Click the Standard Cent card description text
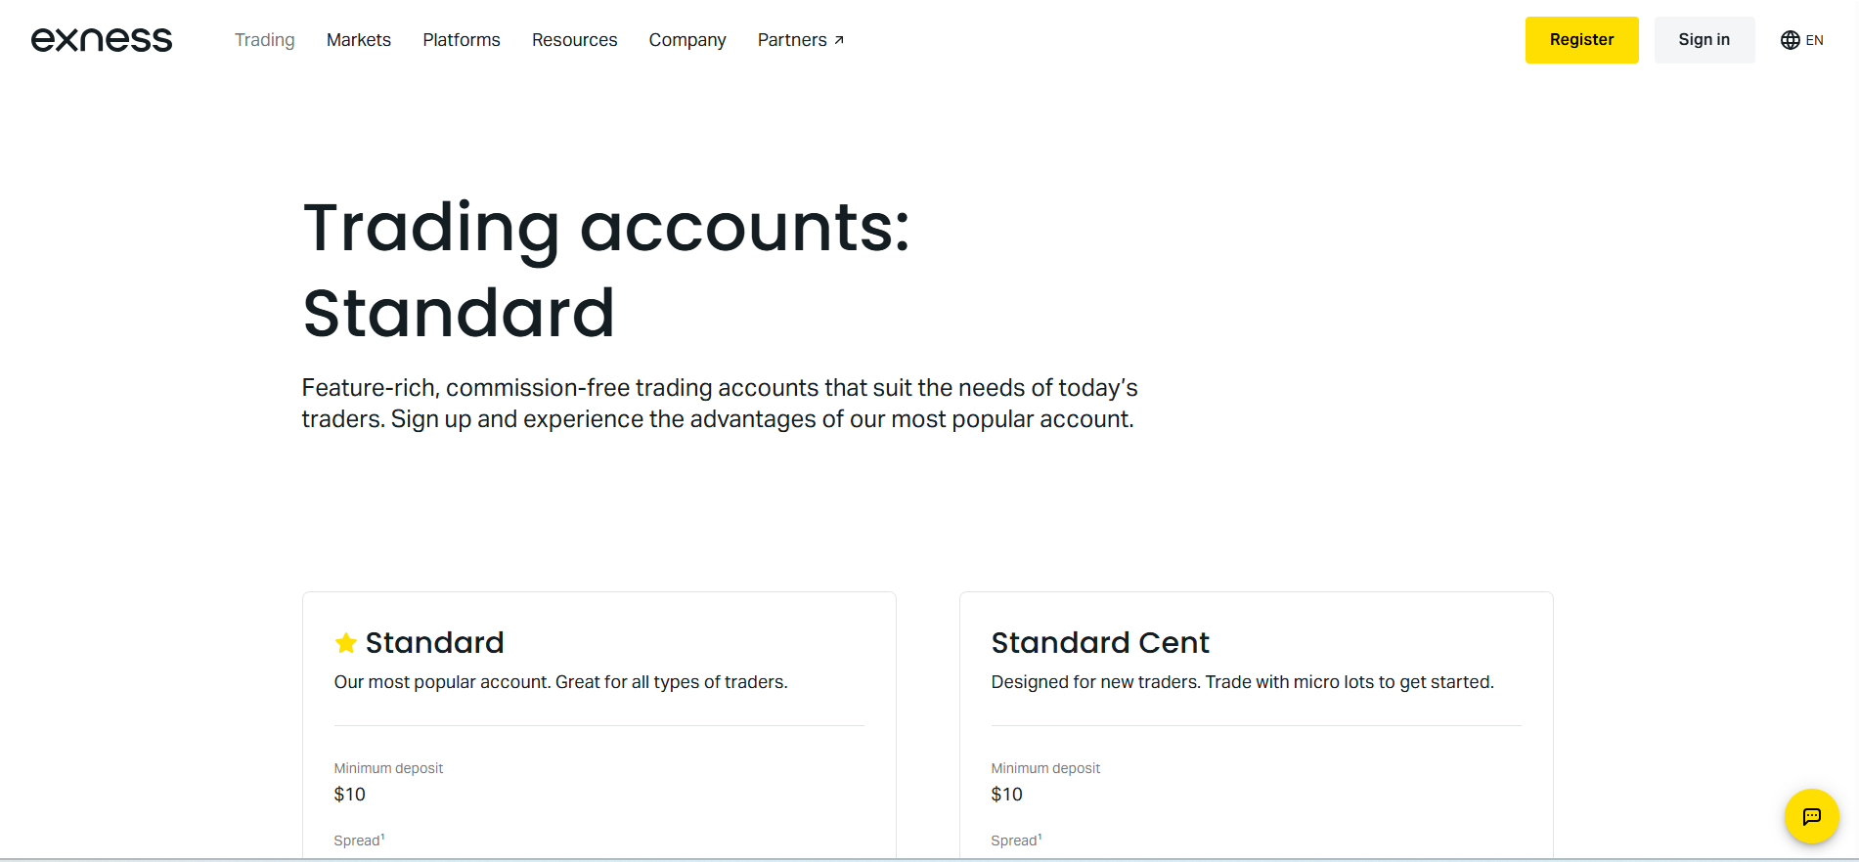Screen dimensions: 1859x862 click(x=1243, y=682)
